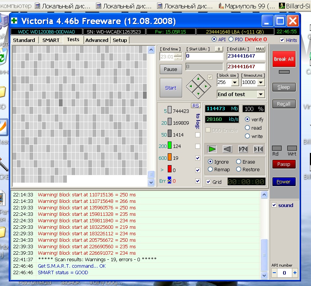The width and height of the screenshot is (311, 286).
Task: Disable the sound checkbox
Action: point(274,205)
